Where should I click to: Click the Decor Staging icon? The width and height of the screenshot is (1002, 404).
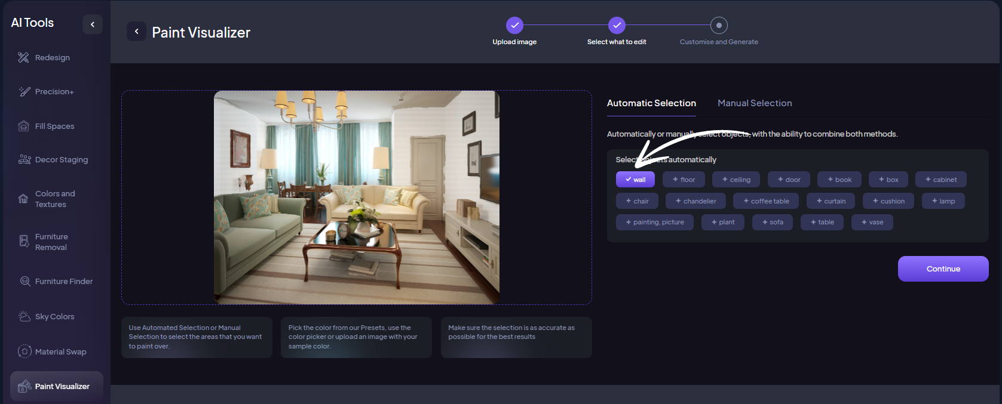(x=24, y=159)
